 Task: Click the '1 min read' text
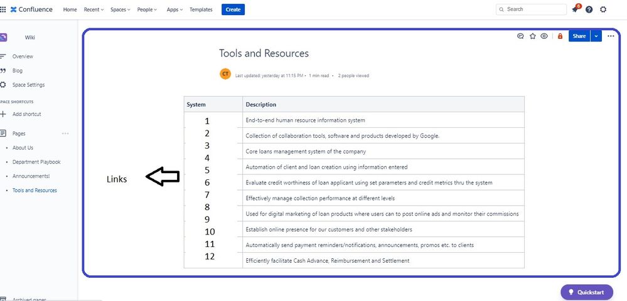319,75
